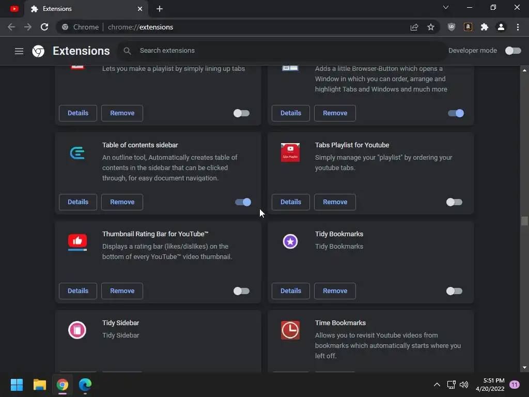
Task: Enable Thumbnail Rating Bar for YouTube
Action: pyautogui.click(x=242, y=291)
